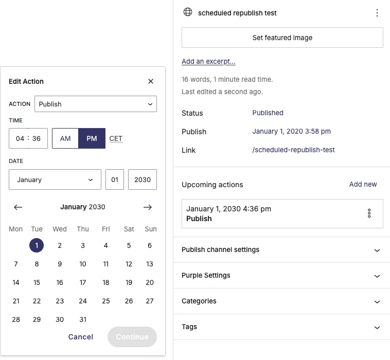Open the month dropdown showing January
Viewport: 390px width, 360px height.
(55, 179)
